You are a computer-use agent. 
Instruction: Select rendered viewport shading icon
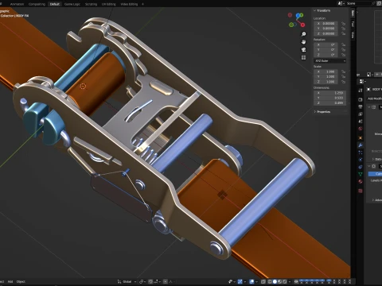[285, 281]
